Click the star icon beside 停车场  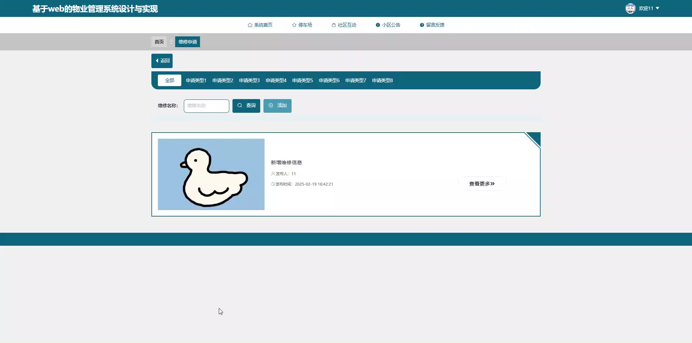(294, 25)
